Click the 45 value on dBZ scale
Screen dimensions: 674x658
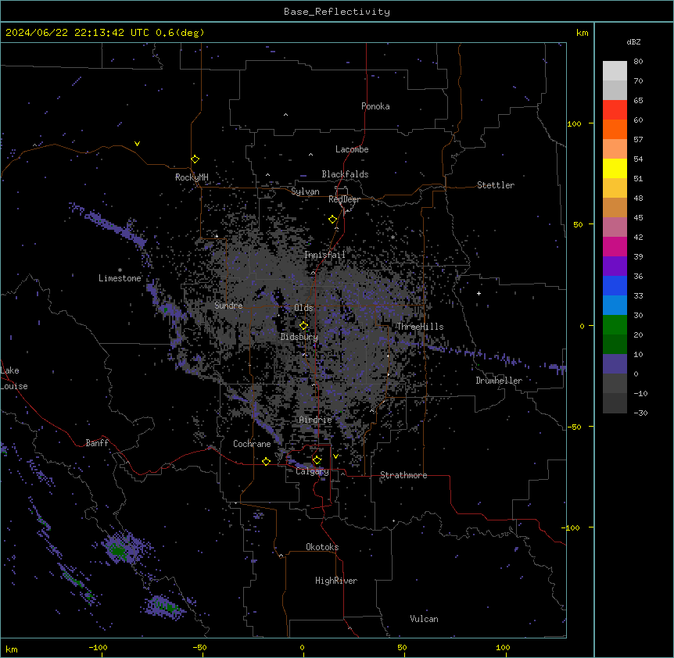[638, 218]
